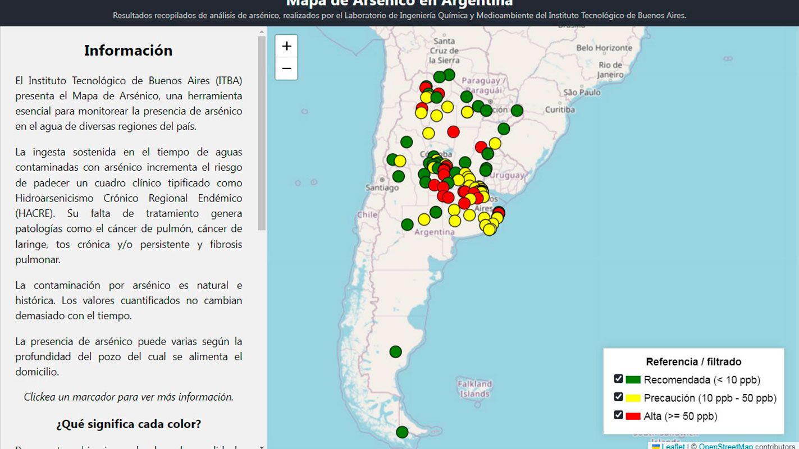799x449 pixels.
Task: Click green marker just left of Argentina label
Action: coord(408,224)
